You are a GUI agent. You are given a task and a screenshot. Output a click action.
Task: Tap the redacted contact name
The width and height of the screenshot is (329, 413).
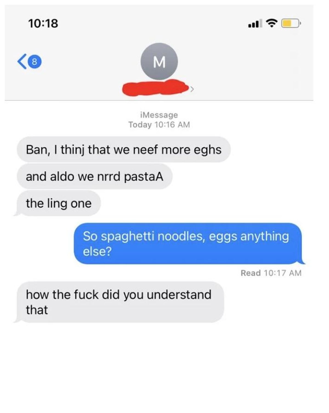tap(156, 88)
